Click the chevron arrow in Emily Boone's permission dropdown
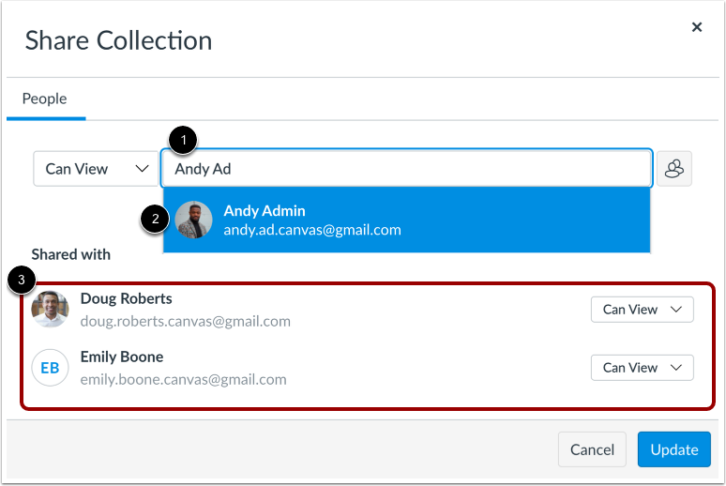The width and height of the screenshot is (726, 486). pyautogui.click(x=676, y=368)
